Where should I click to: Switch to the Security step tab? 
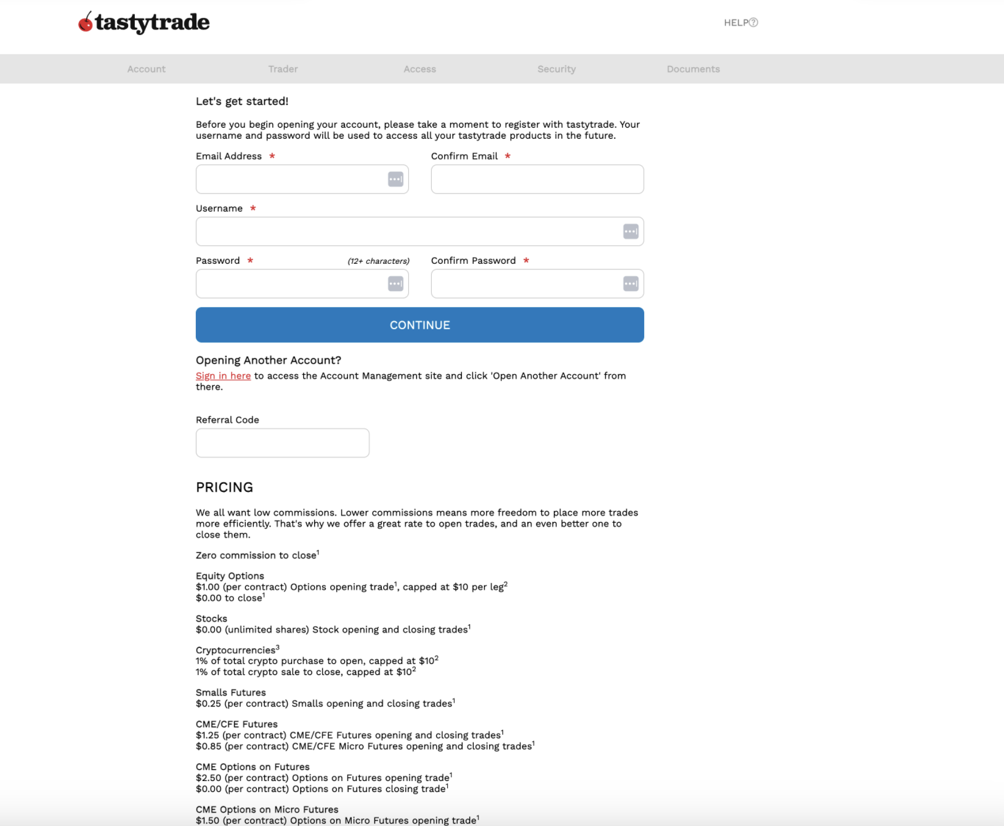point(557,69)
